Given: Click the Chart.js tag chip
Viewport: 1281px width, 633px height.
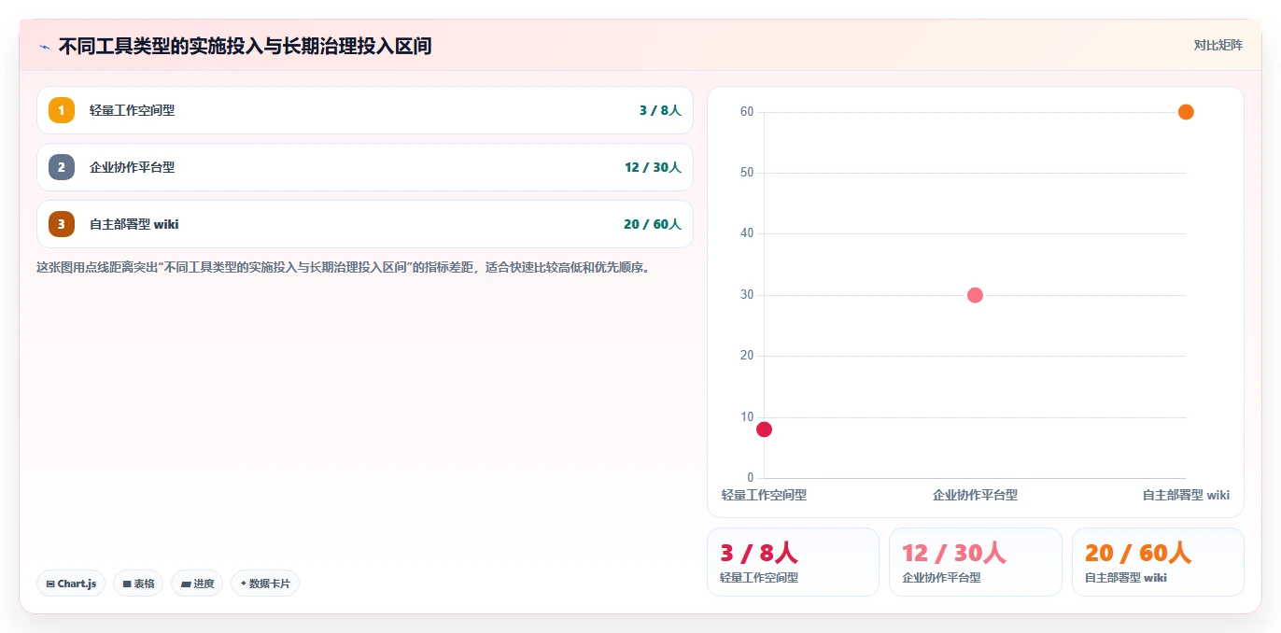Looking at the screenshot, I should (x=71, y=584).
